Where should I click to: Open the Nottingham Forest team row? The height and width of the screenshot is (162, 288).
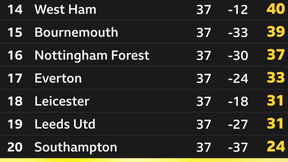point(144,55)
